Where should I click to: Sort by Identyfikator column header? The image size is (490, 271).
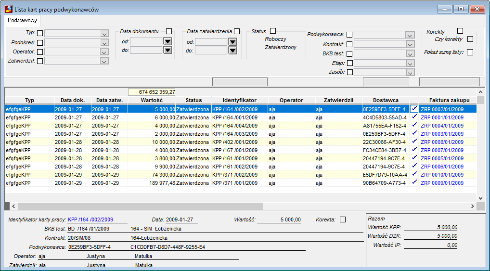[x=240, y=100]
